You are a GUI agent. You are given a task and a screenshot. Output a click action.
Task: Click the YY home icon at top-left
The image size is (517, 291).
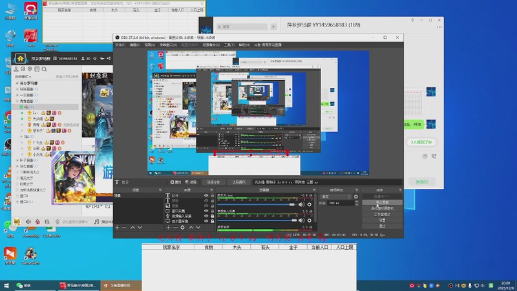pos(21,59)
